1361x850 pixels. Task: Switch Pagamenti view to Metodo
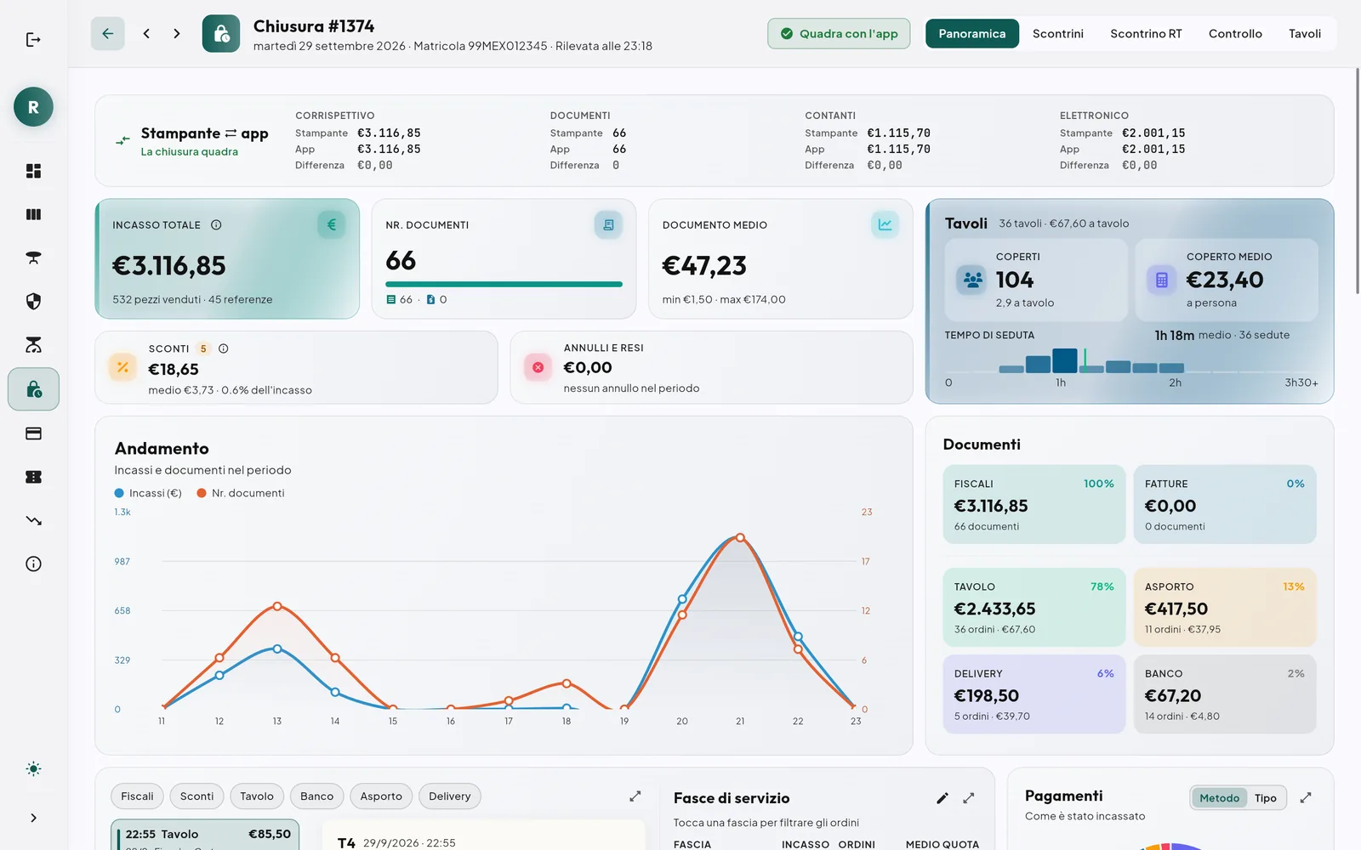[1219, 798]
